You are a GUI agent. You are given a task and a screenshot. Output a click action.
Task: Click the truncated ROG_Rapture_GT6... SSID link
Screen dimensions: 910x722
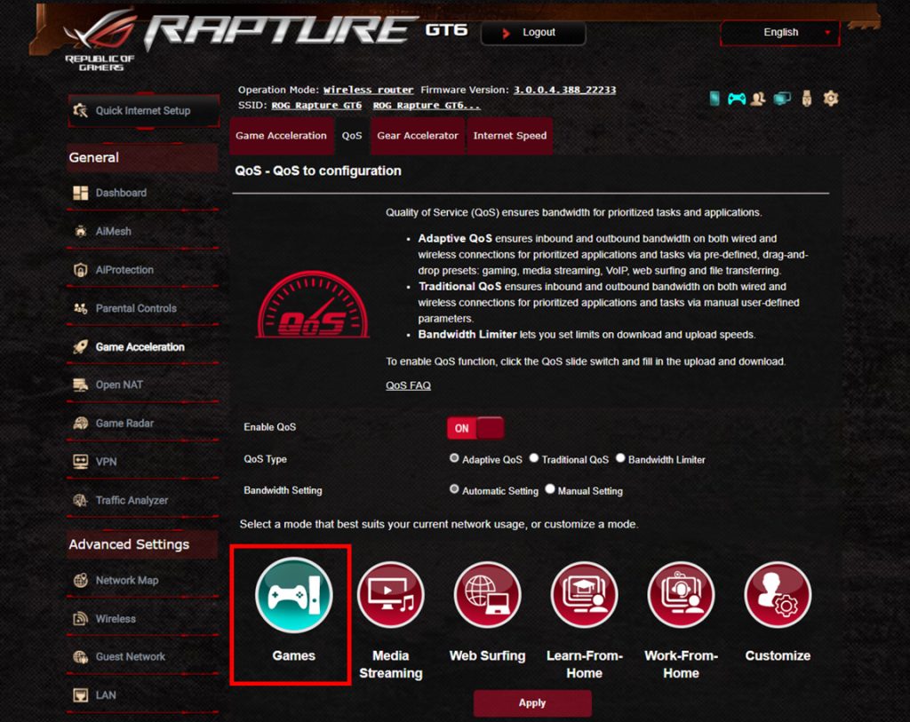tap(427, 106)
